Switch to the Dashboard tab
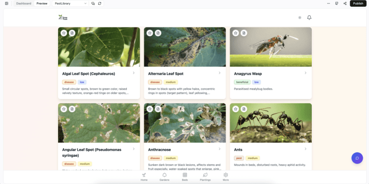369x184 pixels. tap(24, 3)
